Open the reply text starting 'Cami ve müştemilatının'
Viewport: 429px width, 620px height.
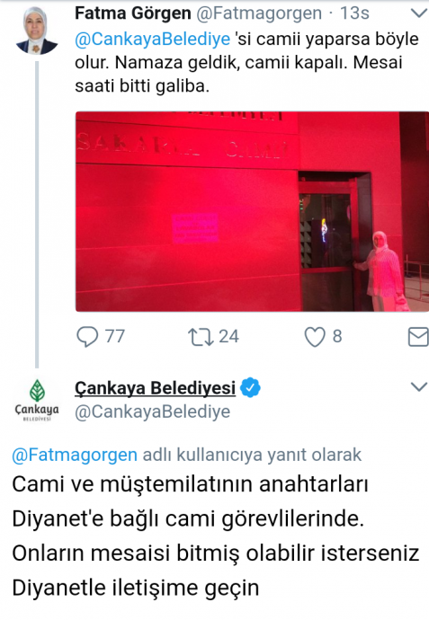point(216,536)
